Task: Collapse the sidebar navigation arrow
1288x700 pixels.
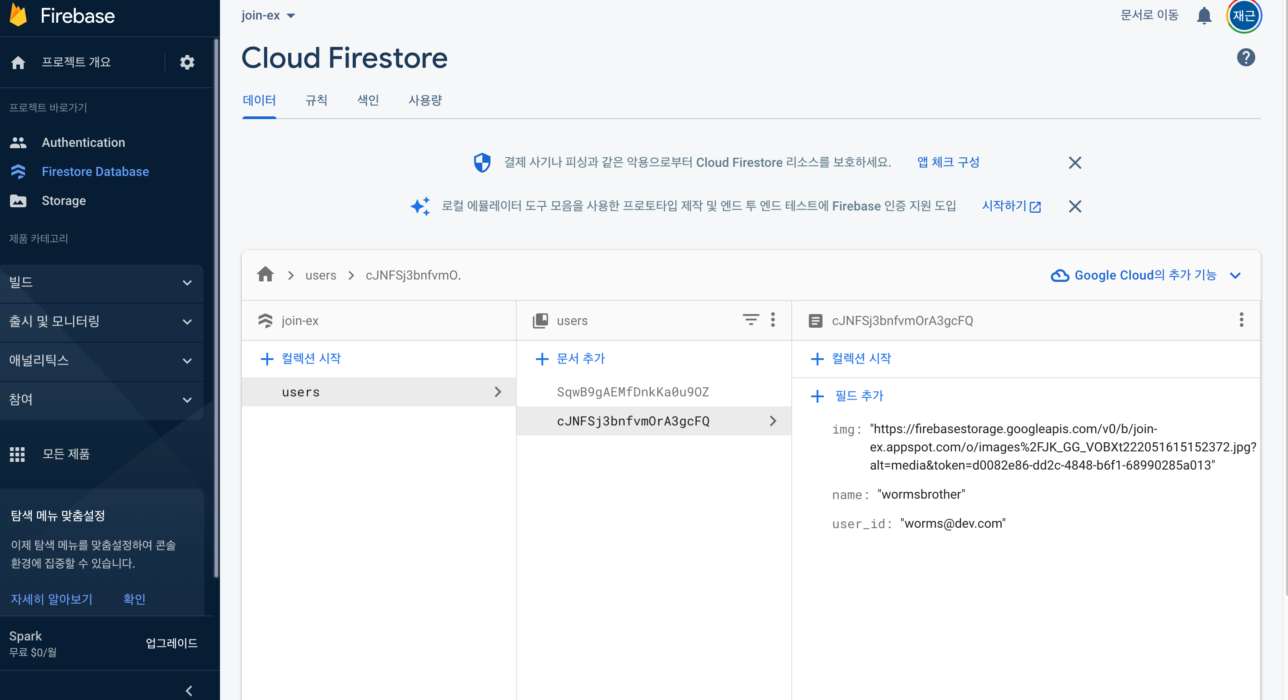Action: point(189,690)
